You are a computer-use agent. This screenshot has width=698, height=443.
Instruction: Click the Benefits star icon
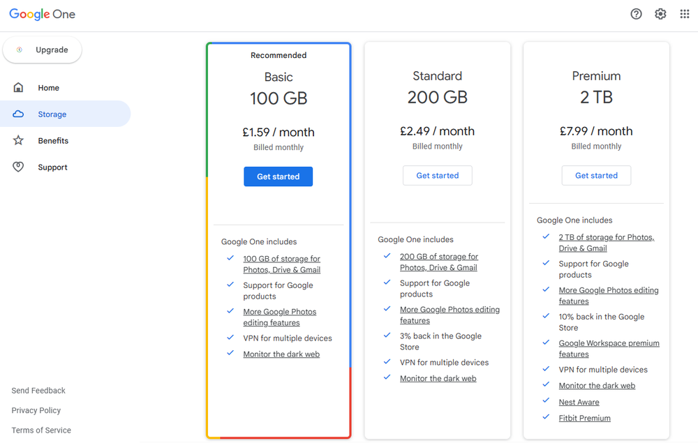point(19,141)
